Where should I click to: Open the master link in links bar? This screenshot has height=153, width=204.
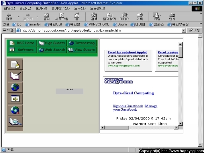click(x=33, y=25)
